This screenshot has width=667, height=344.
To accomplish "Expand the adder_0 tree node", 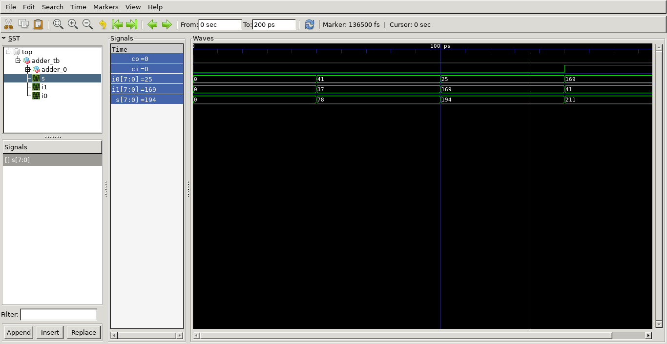I will click(x=28, y=69).
